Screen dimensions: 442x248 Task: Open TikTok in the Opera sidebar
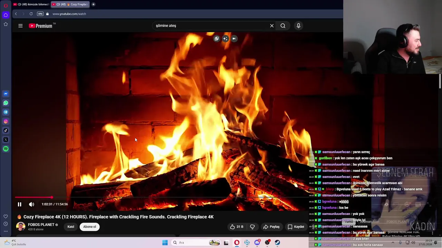pos(6,131)
